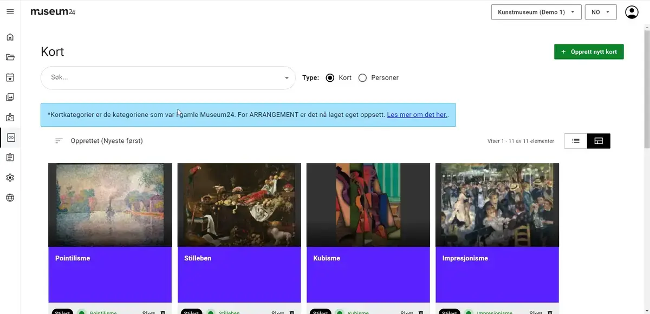Go to the home sidebar icon
The width and height of the screenshot is (650, 314).
10,37
